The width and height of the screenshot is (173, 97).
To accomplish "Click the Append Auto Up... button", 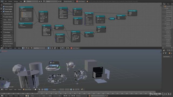I will (x=8, y=37).
